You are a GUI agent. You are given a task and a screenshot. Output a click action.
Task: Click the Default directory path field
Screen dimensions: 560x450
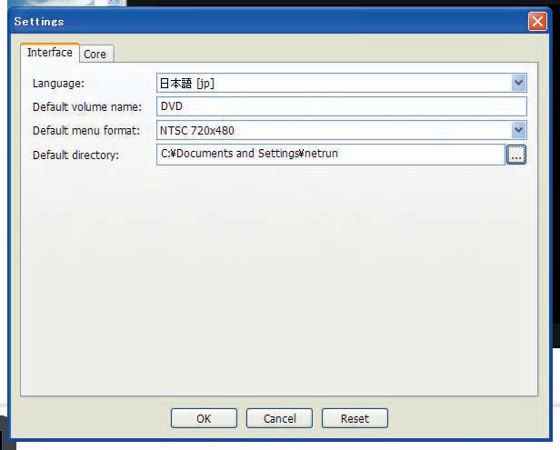pos(331,155)
